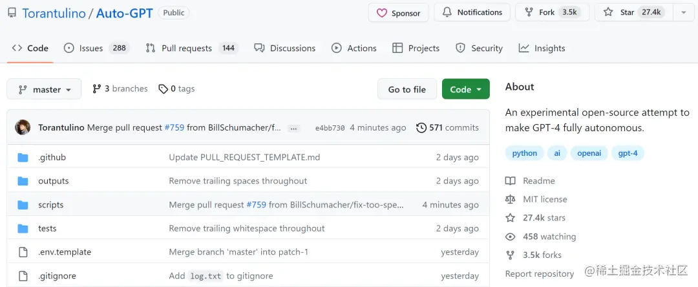The height and width of the screenshot is (287, 698).
Task: Open the tests folder
Action: [47, 228]
